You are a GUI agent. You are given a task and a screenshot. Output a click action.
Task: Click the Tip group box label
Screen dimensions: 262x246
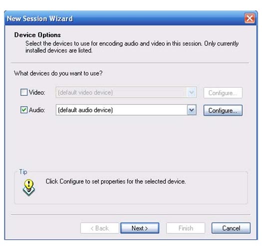23,172
